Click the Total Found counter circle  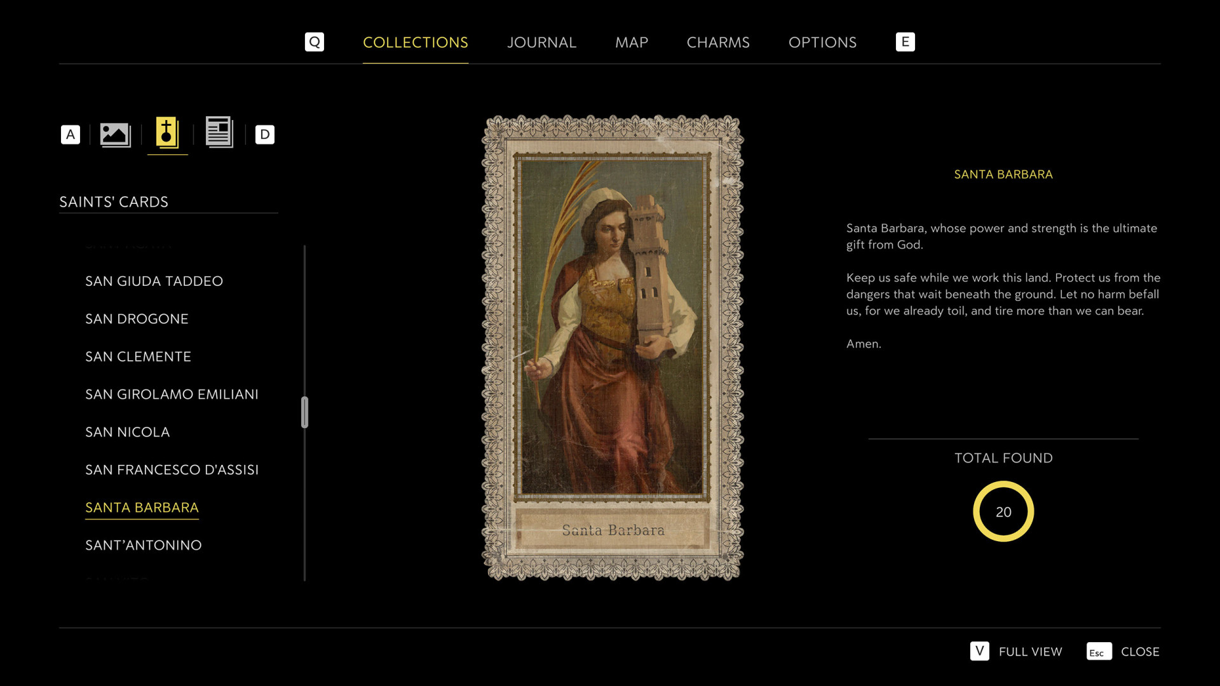1003,511
